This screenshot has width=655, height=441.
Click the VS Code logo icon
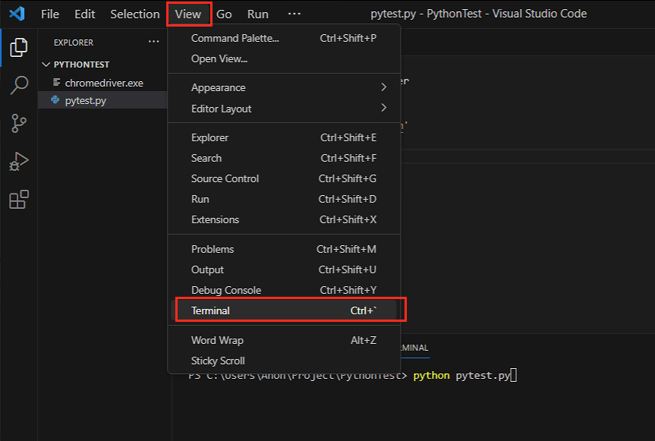(x=17, y=14)
